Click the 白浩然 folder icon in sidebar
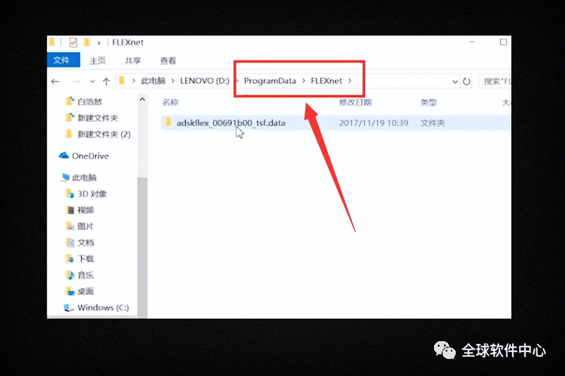The width and height of the screenshot is (565, 376). 70,102
